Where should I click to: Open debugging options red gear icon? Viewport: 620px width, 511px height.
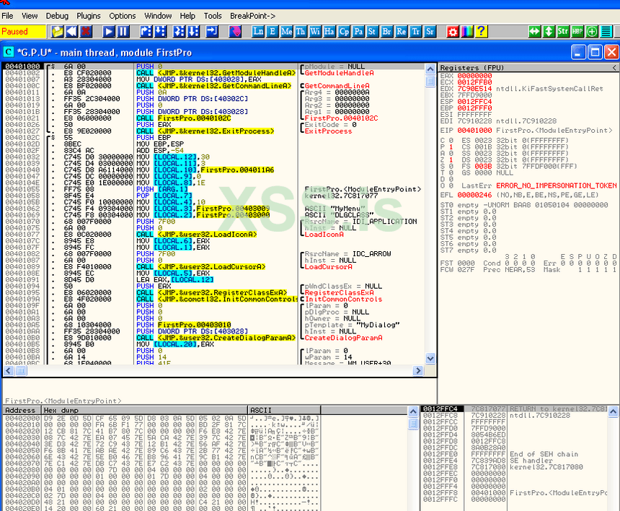pyautogui.click(x=453, y=32)
